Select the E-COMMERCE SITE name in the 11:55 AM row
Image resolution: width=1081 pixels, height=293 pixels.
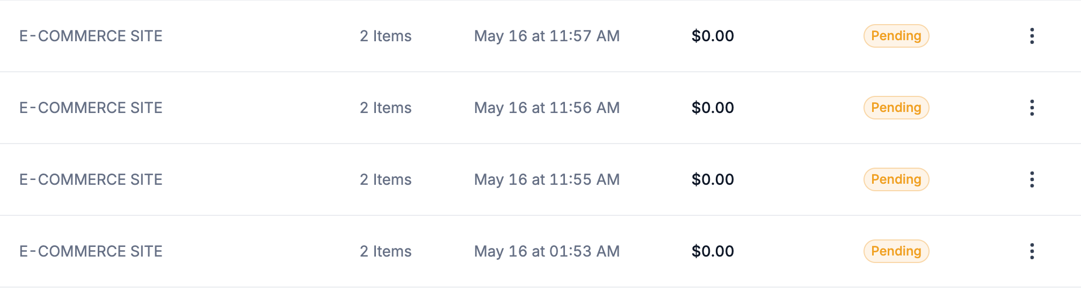(91, 179)
